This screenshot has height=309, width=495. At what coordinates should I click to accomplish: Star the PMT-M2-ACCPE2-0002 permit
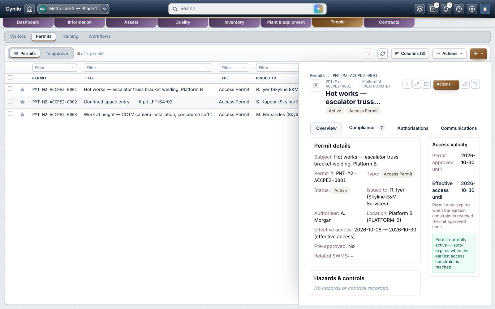tap(22, 102)
